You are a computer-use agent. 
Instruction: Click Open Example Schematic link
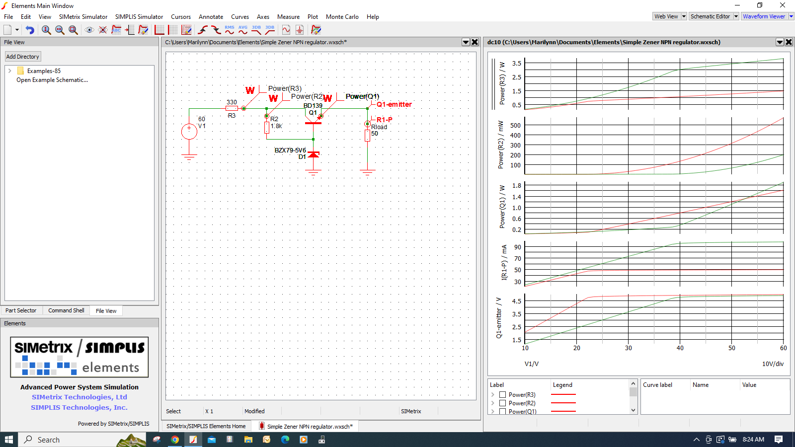tap(52, 80)
